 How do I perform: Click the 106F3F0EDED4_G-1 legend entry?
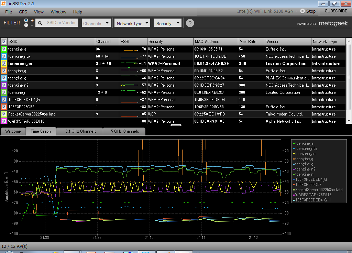(x=311, y=200)
